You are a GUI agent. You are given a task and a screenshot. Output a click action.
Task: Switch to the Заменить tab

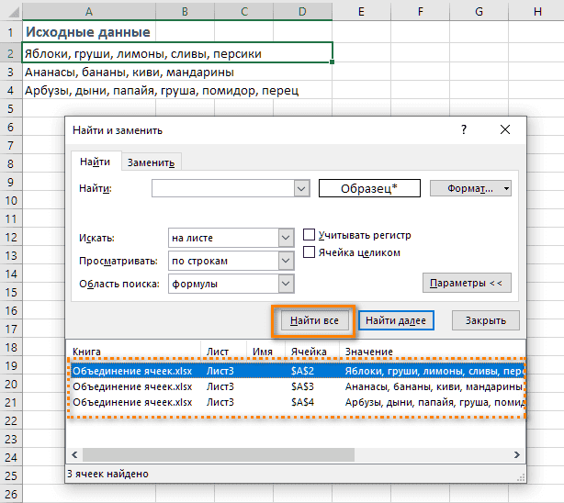coord(151,162)
